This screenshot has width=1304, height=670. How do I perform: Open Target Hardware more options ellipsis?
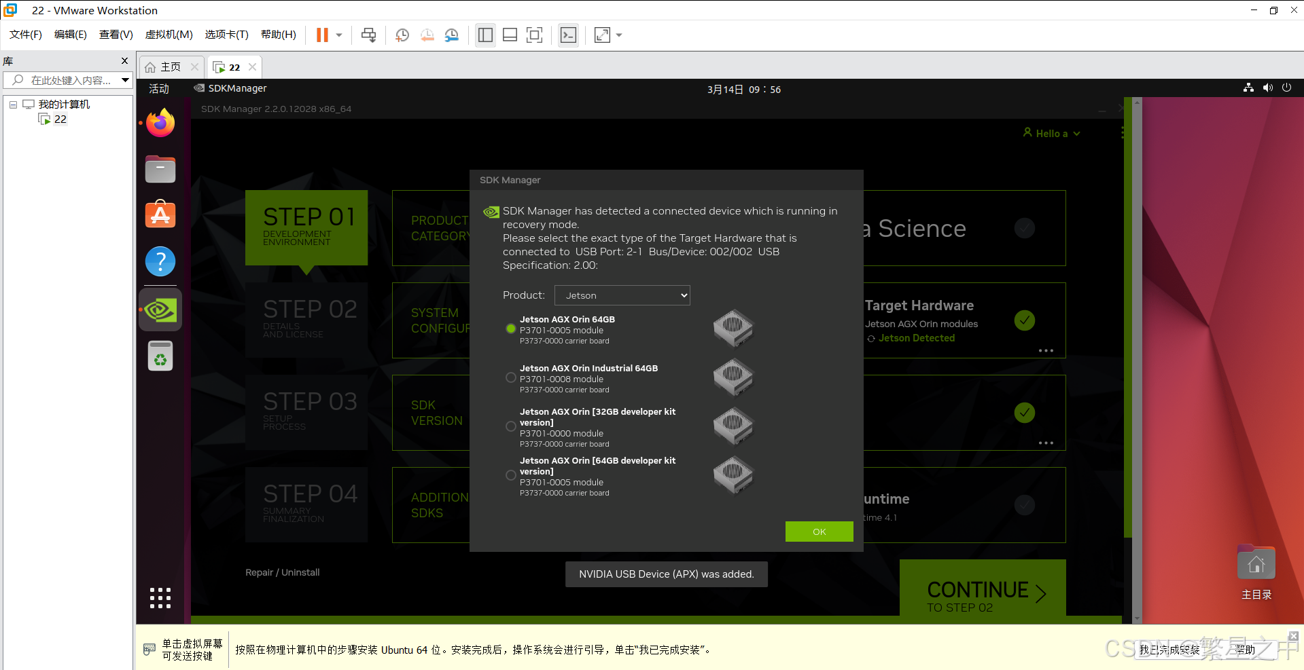1046,351
